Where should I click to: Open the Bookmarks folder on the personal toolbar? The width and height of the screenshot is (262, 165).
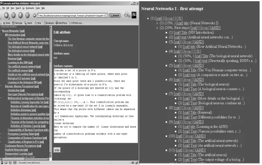[49, 23]
